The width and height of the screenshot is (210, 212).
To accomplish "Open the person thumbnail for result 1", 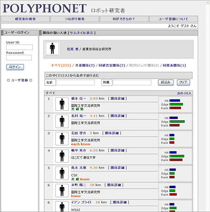I will click(62, 104).
